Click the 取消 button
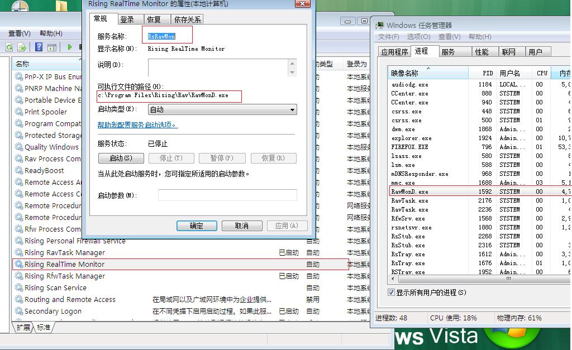 coord(242,226)
